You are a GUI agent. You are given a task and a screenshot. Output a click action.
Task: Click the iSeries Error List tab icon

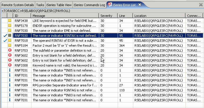(x=110, y=5)
